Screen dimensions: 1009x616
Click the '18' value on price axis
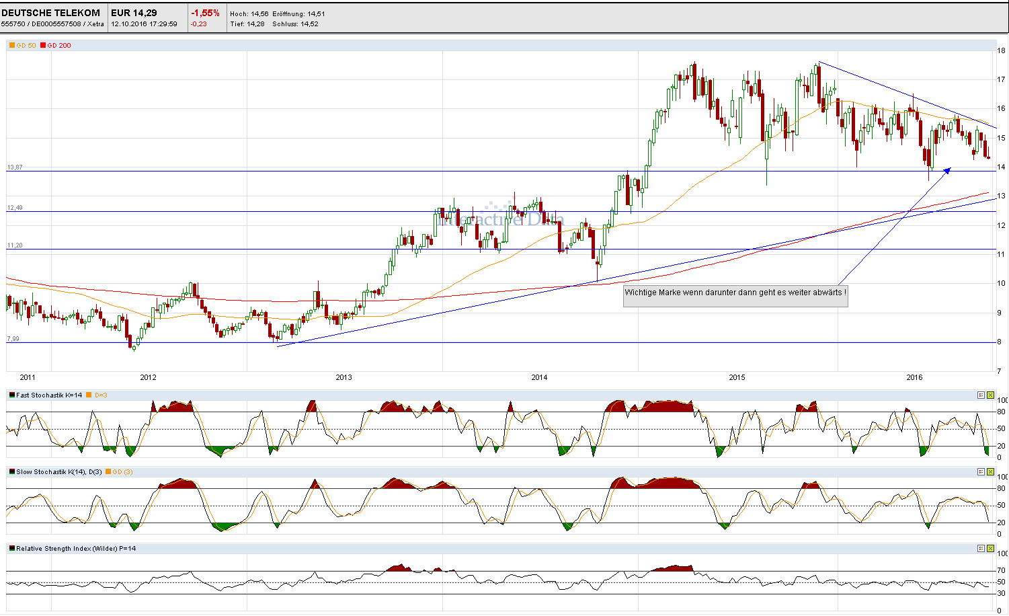[1001, 50]
